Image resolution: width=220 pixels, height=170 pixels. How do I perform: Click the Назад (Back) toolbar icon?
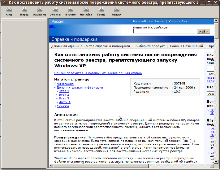(x=9, y=11)
